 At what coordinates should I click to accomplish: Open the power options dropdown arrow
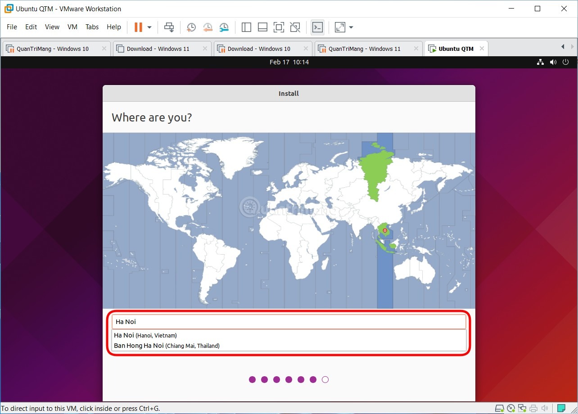149,27
